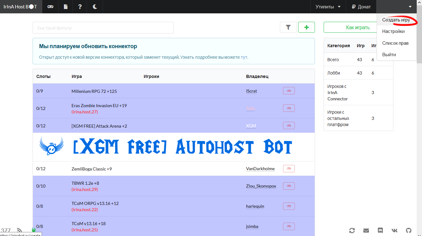The image size is (422, 236).
Task: Join TCoM v13.16 +18 via gamepad button
Action: click(x=289, y=226)
